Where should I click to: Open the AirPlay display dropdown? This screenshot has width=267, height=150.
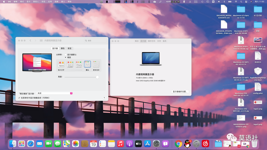pyautogui.click(x=54, y=93)
